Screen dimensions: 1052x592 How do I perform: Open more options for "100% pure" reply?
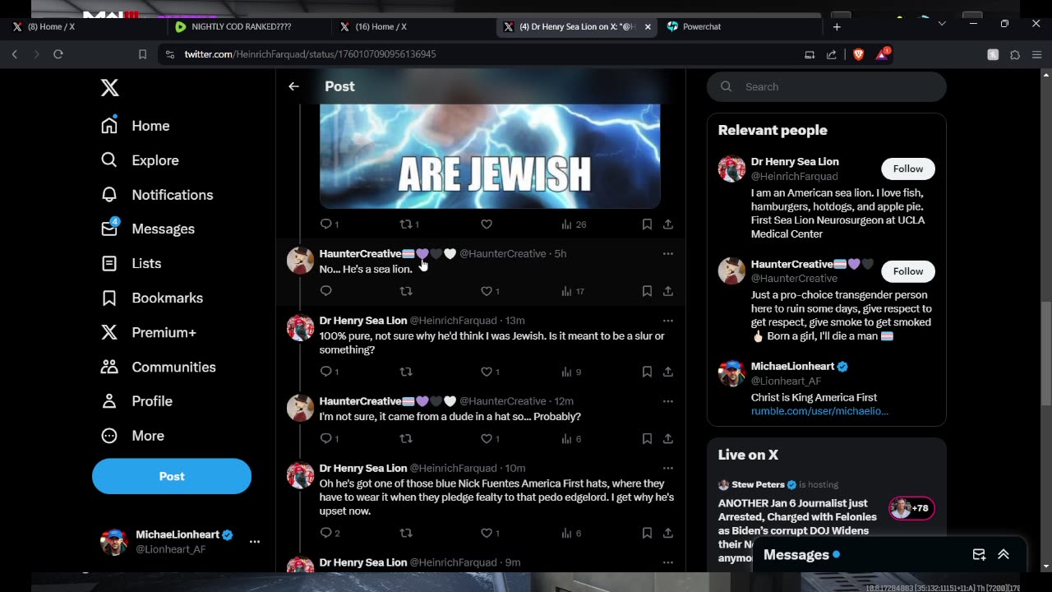tap(668, 321)
